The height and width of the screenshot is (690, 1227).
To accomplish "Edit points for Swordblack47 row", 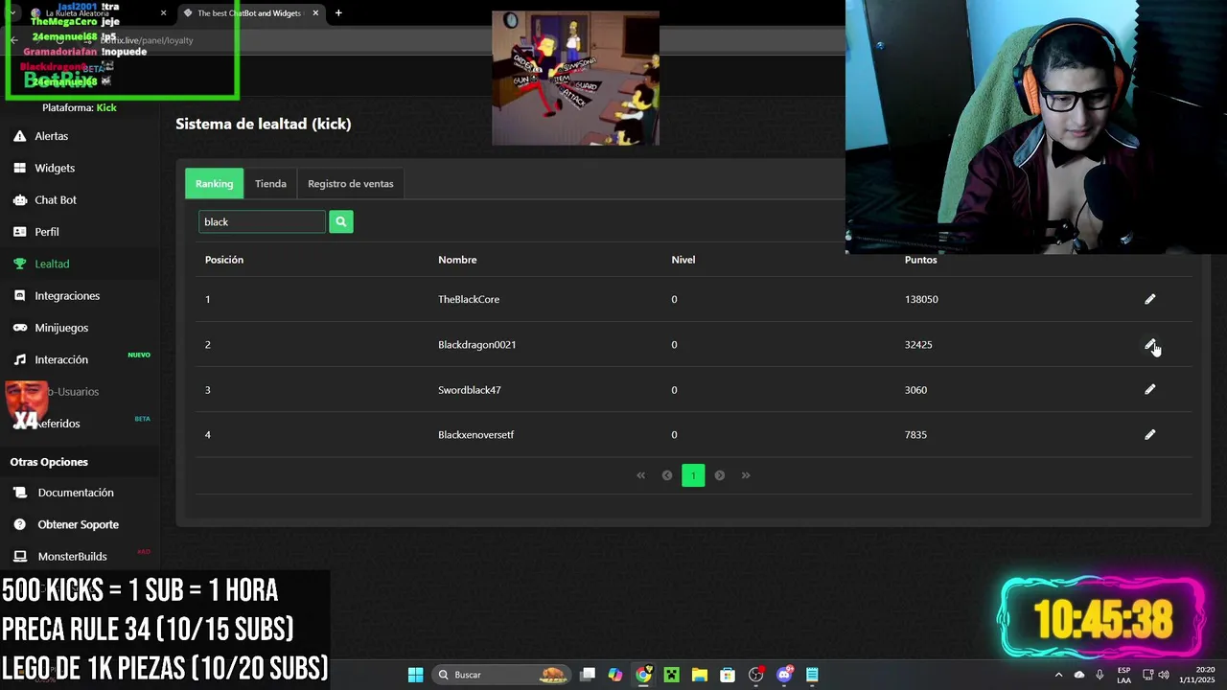I will pyautogui.click(x=1149, y=389).
